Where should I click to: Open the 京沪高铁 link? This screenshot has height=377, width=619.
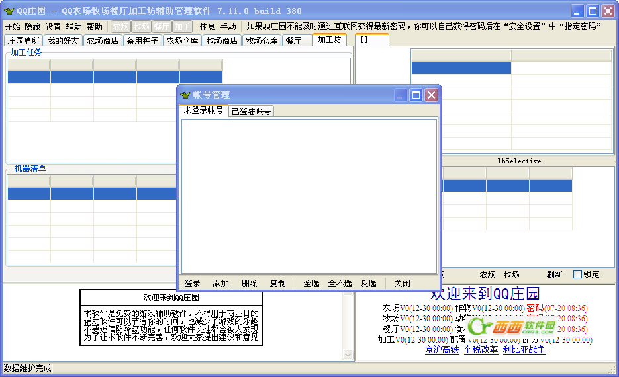pyautogui.click(x=442, y=349)
